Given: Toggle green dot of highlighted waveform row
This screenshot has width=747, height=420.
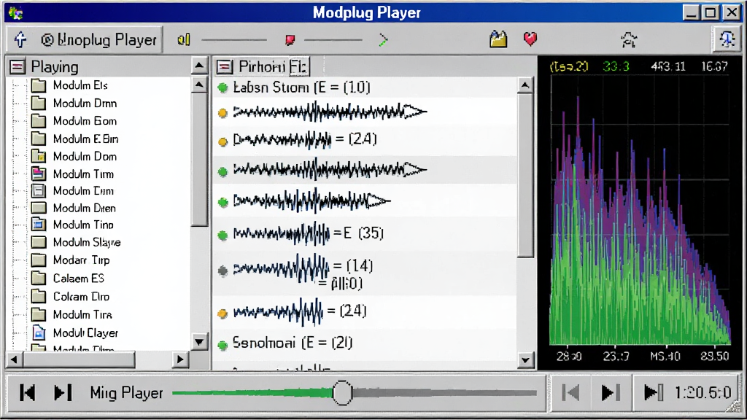Looking at the screenshot, I should pyautogui.click(x=222, y=171).
